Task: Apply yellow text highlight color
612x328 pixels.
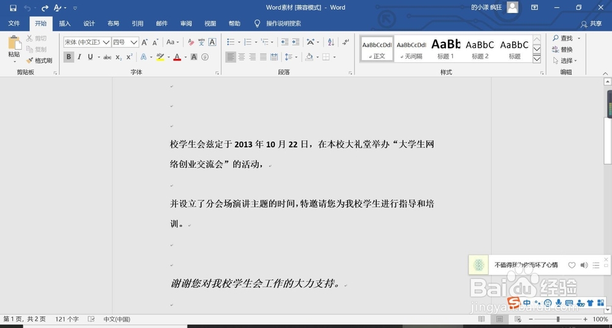Action: pos(160,57)
